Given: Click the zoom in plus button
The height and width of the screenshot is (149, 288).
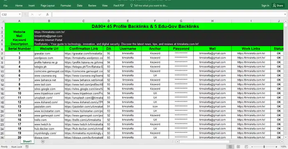Looking at the screenshot, I should pyautogui.click(x=276, y=147).
